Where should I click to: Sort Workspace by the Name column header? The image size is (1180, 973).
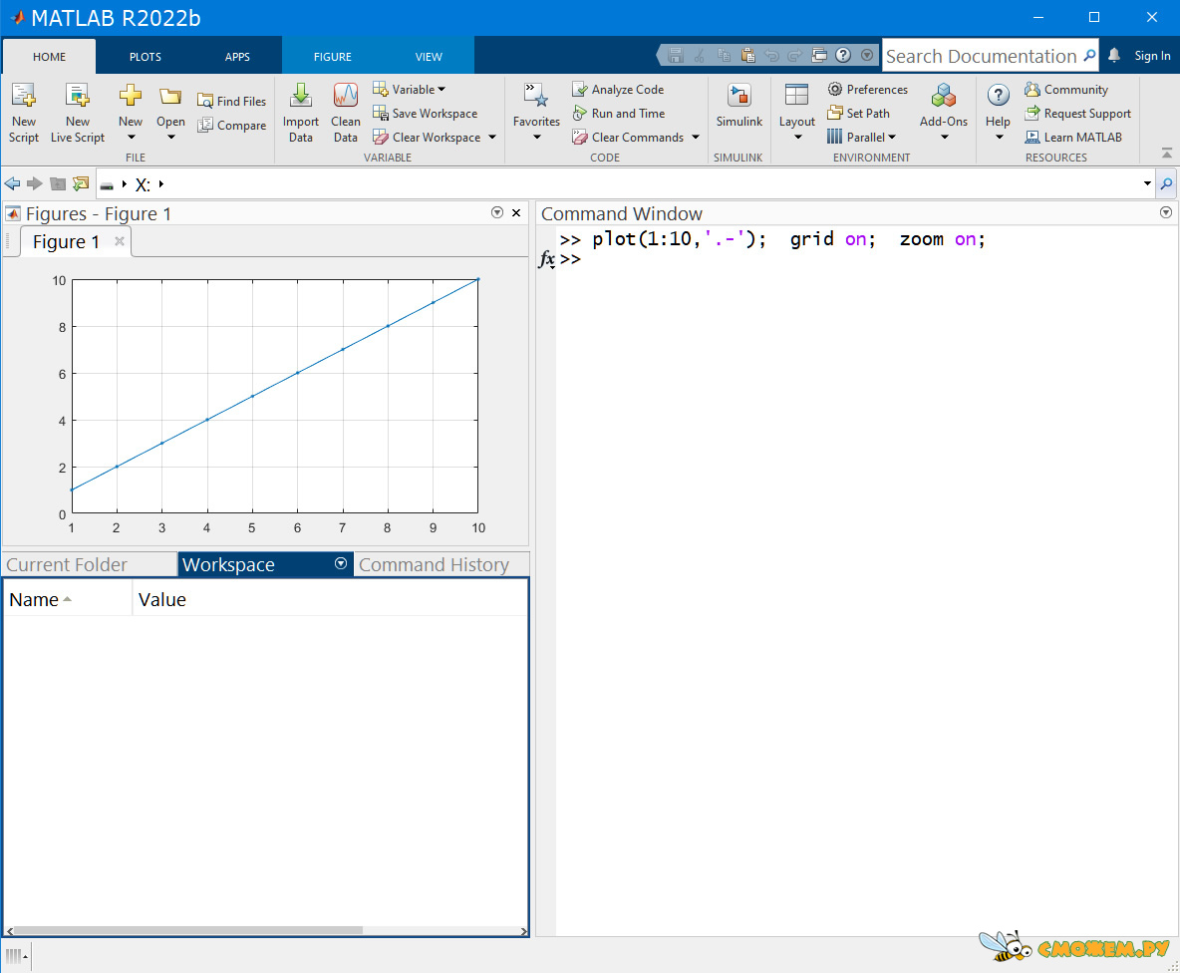pos(68,600)
